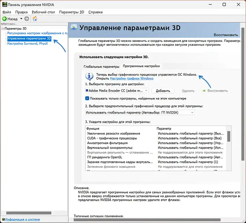This screenshot has height=223, width=246.
Task: Click the CUDA parameter value (Все)
Action: pyautogui.click(x=190, y=138)
